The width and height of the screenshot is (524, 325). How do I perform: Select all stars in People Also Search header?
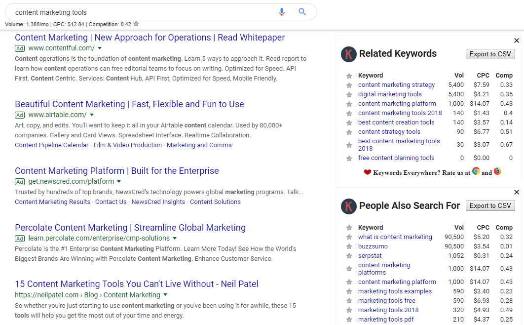[349, 228]
